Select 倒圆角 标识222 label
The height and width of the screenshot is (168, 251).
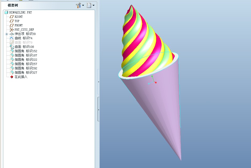click(x=26, y=60)
